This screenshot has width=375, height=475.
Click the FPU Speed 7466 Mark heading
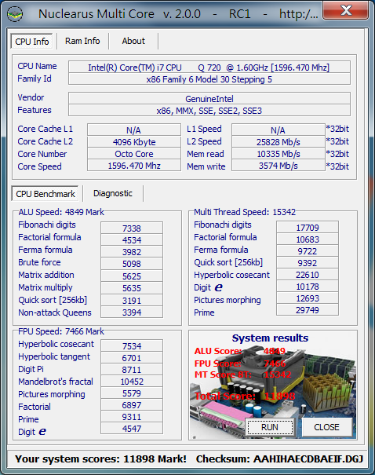tap(61, 331)
